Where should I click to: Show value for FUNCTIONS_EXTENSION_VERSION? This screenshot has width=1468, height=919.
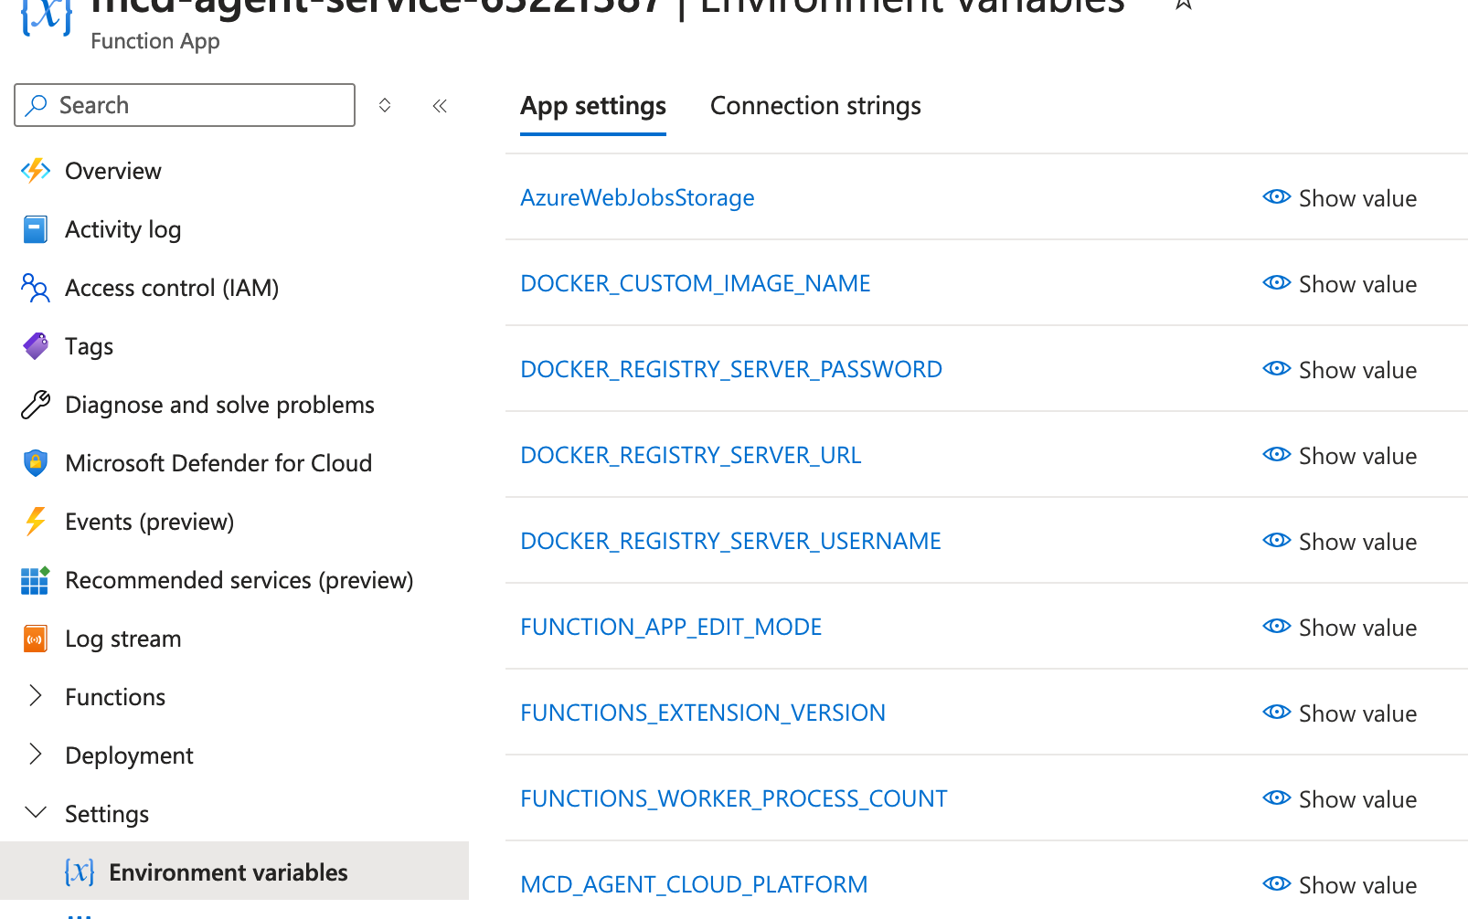tap(1339, 713)
